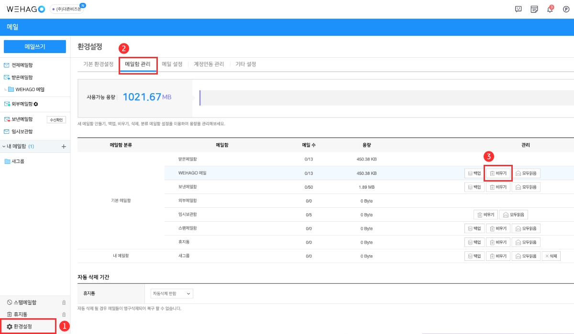
Task: Click the 0/50 mail count cell
Action: (x=309, y=187)
